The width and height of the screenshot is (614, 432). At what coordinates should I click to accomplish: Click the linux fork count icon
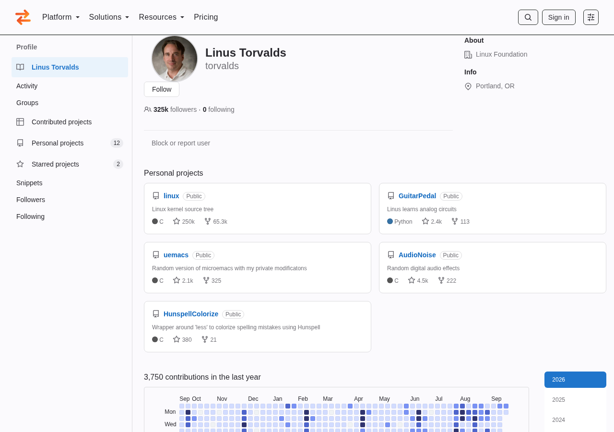(x=208, y=221)
